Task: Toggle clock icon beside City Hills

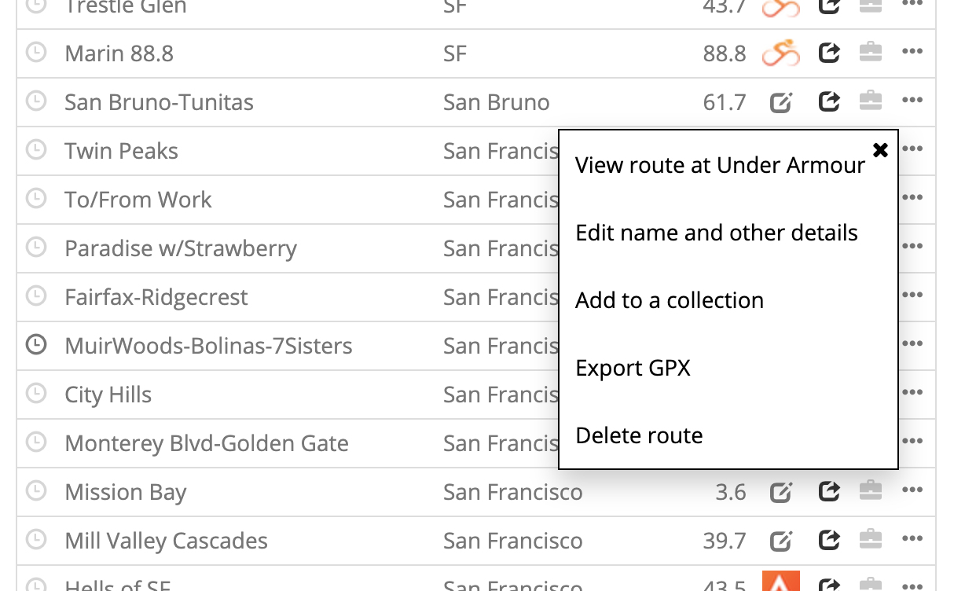Action: (36, 393)
